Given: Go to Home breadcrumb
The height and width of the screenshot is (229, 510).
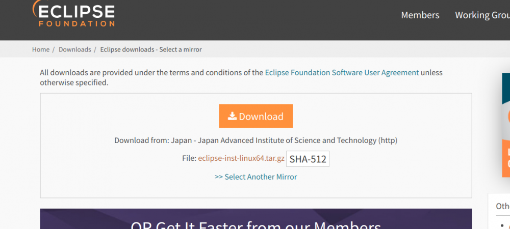Looking at the screenshot, I should (x=41, y=49).
